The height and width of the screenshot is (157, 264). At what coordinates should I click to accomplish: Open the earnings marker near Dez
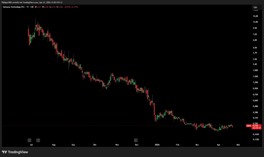click(136, 140)
